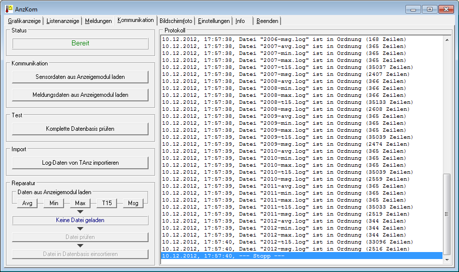
Task: Click the Msg repair button
Action: pos(133,203)
